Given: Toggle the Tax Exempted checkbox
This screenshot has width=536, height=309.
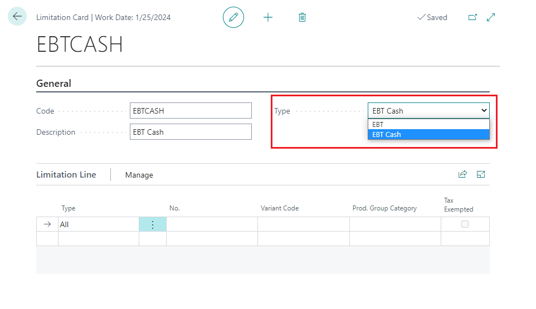Looking at the screenshot, I should (465, 224).
